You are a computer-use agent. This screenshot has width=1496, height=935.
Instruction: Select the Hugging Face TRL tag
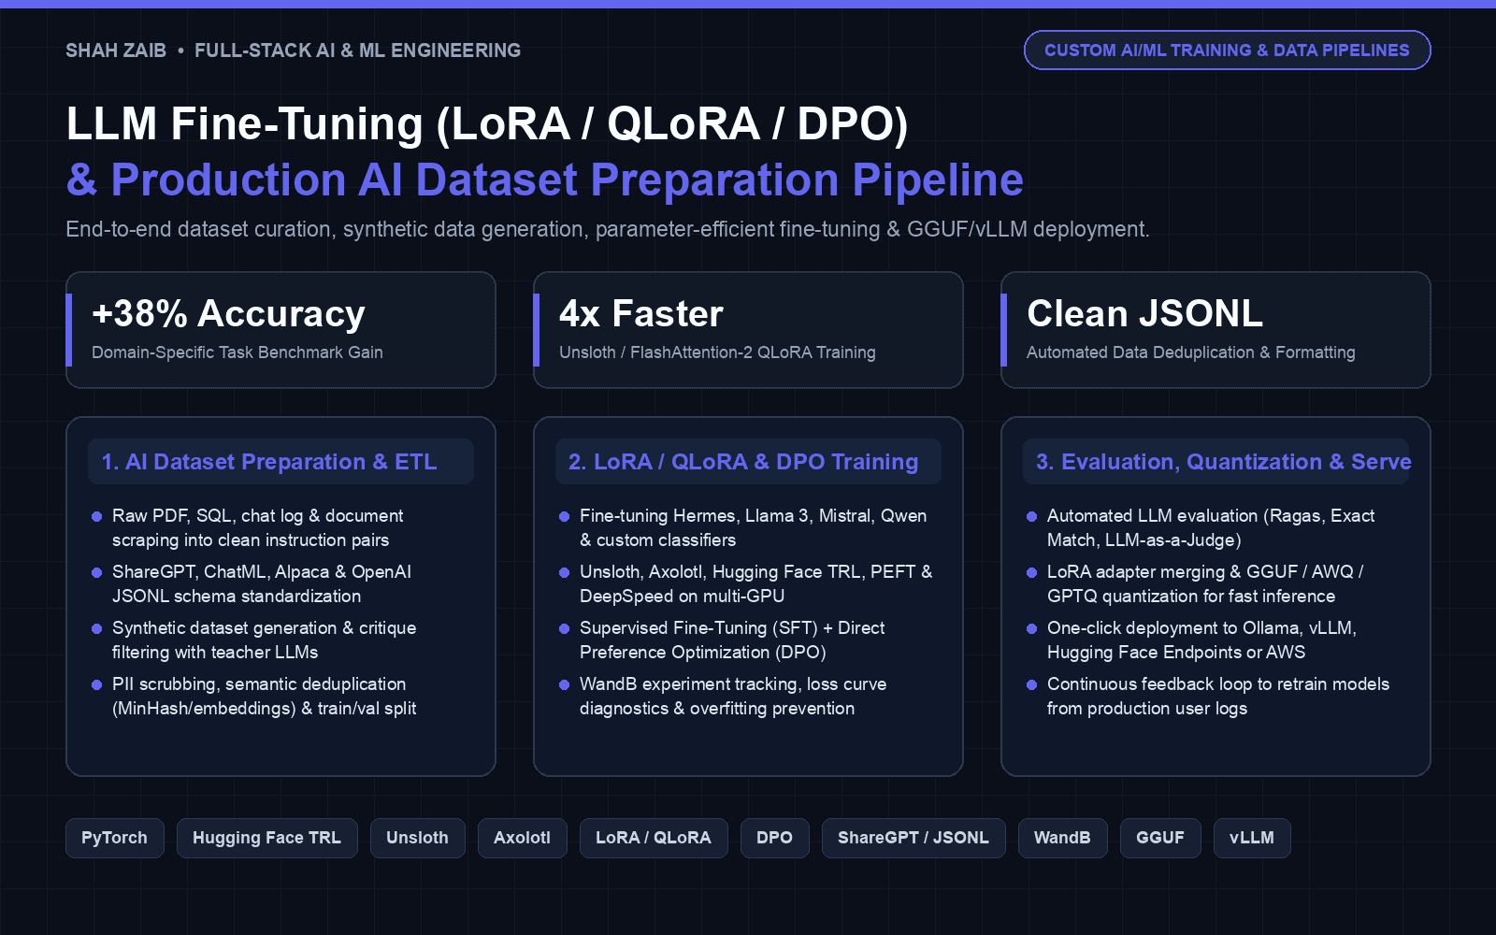267,838
